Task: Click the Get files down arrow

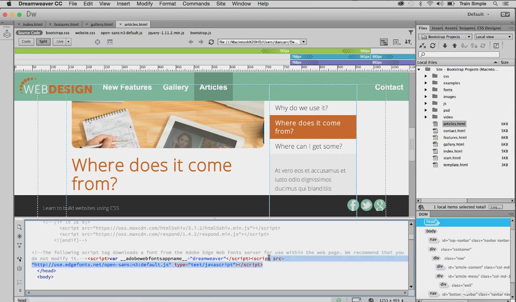Action: [445, 46]
